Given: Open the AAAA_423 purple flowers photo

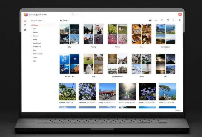Looking at the screenshot, I should click(x=147, y=92).
